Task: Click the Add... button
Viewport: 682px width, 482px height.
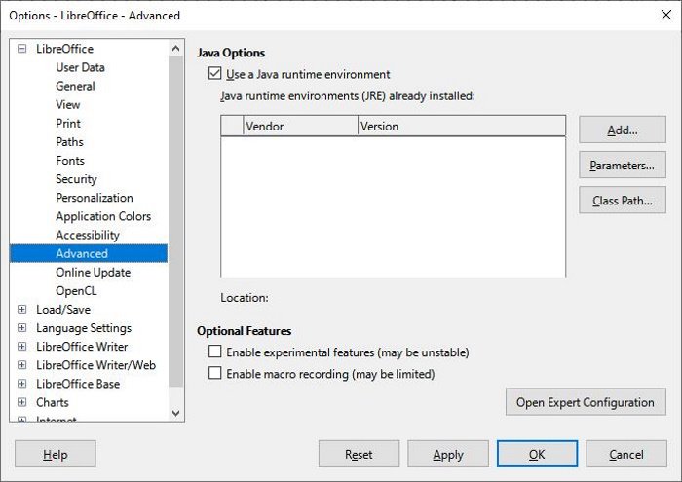Action: point(623,130)
